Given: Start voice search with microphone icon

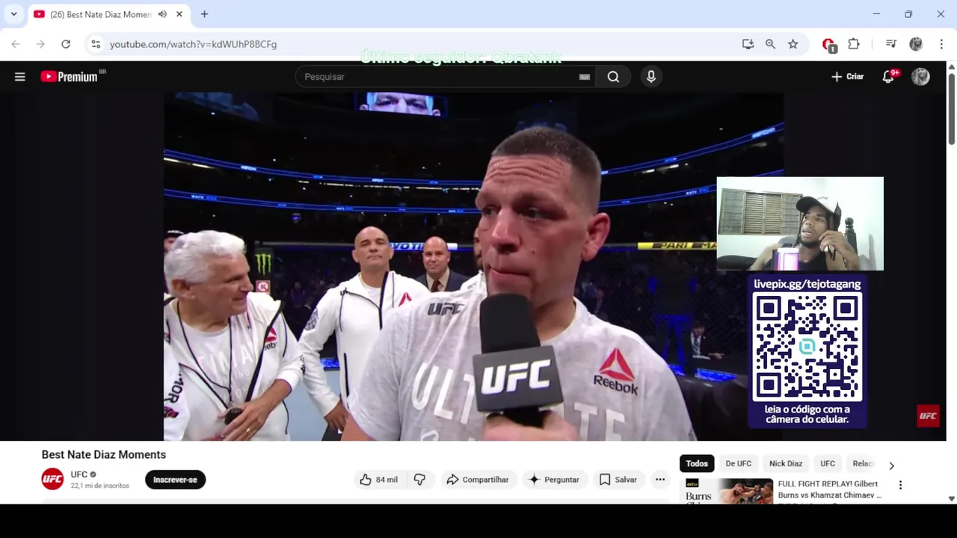Looking at the screenshot, I should click(651, 77).
